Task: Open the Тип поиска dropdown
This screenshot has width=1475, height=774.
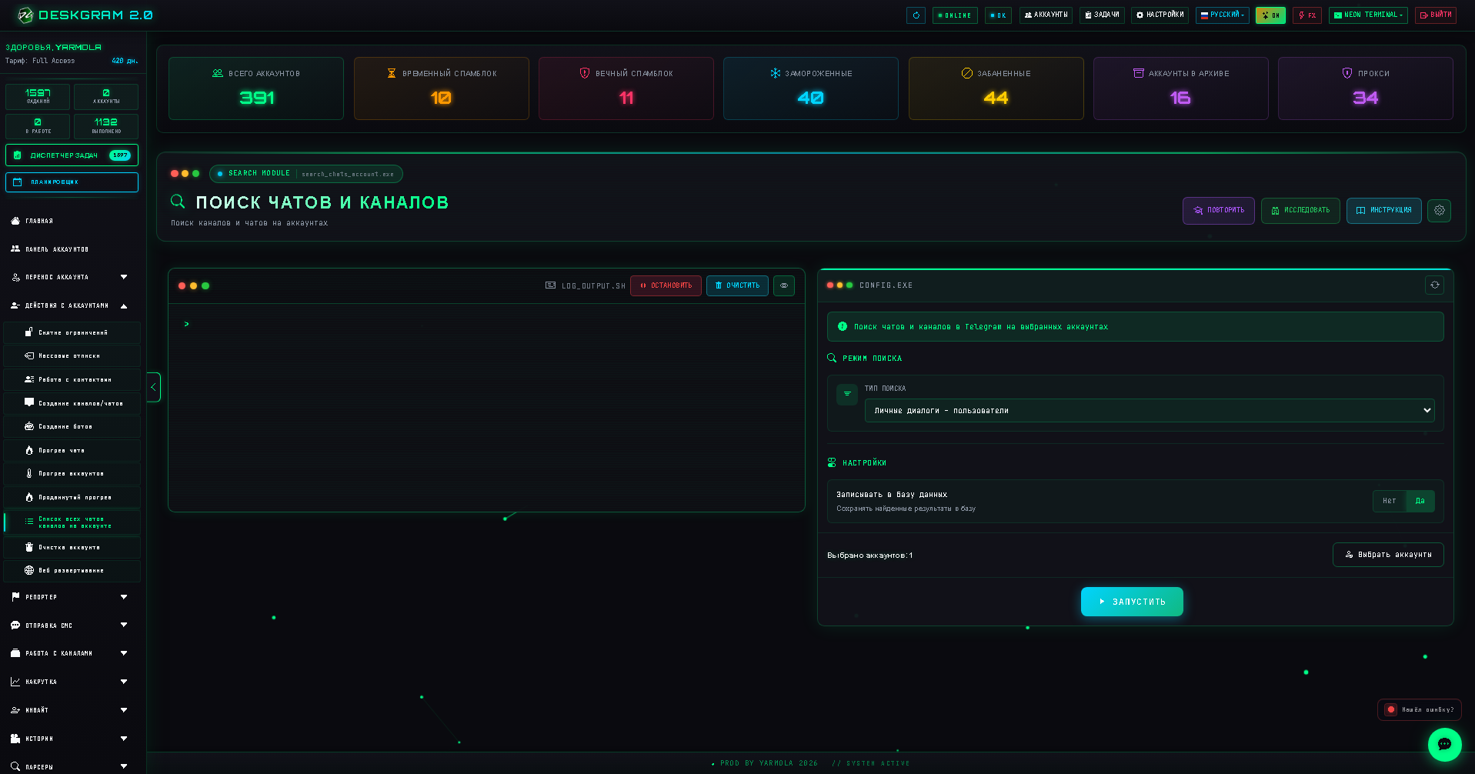Action: pyautogui.click(x=1150, y=410)
